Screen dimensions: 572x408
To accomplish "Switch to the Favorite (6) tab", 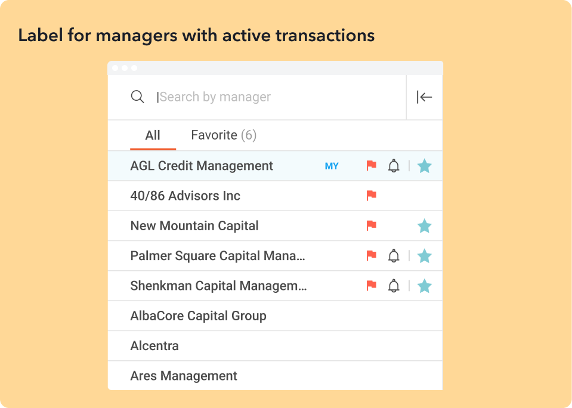I will [224, 135].
